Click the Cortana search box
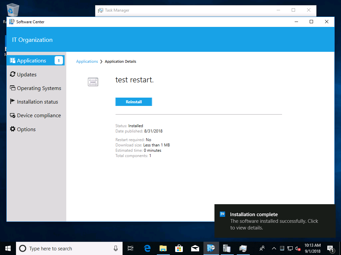341x255 pixels. pyautogui.click(x=69, y=248)
